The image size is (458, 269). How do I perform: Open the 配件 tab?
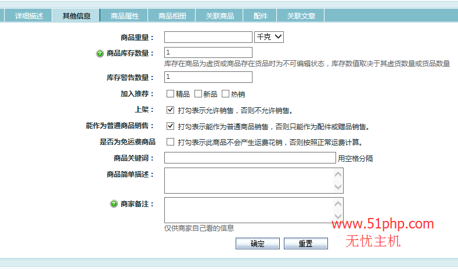click(260, 16)
